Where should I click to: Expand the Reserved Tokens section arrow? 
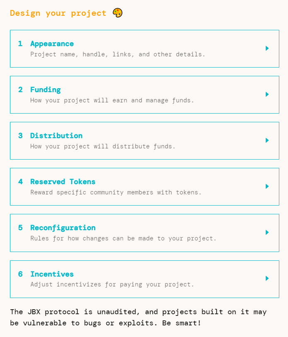pos(267,187)
